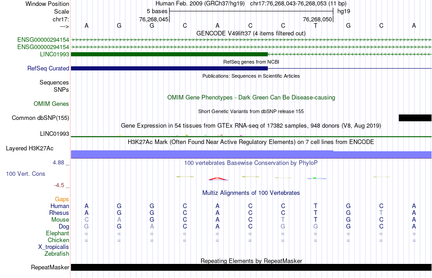Select the Rhesus alignment row label
This screenshot has height=278, width=432.
pos(59,213)
